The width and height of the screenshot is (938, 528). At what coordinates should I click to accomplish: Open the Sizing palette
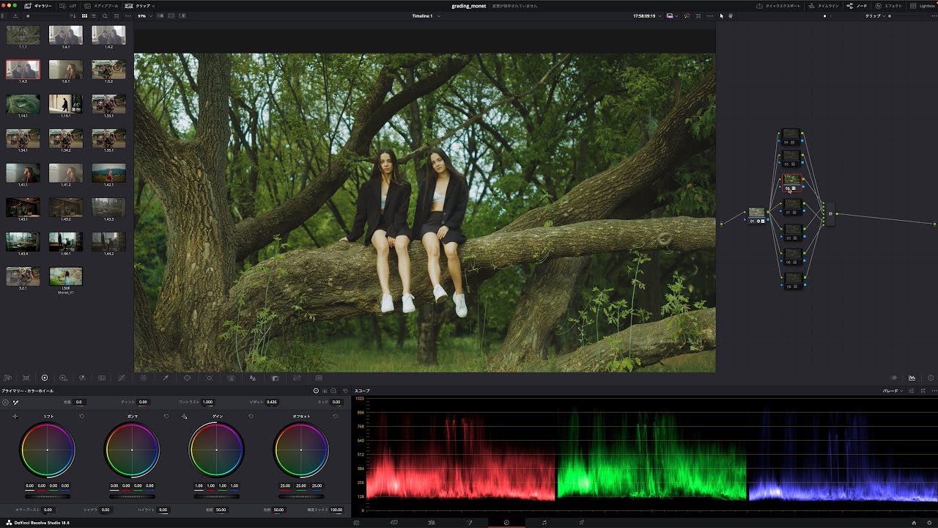297,378
